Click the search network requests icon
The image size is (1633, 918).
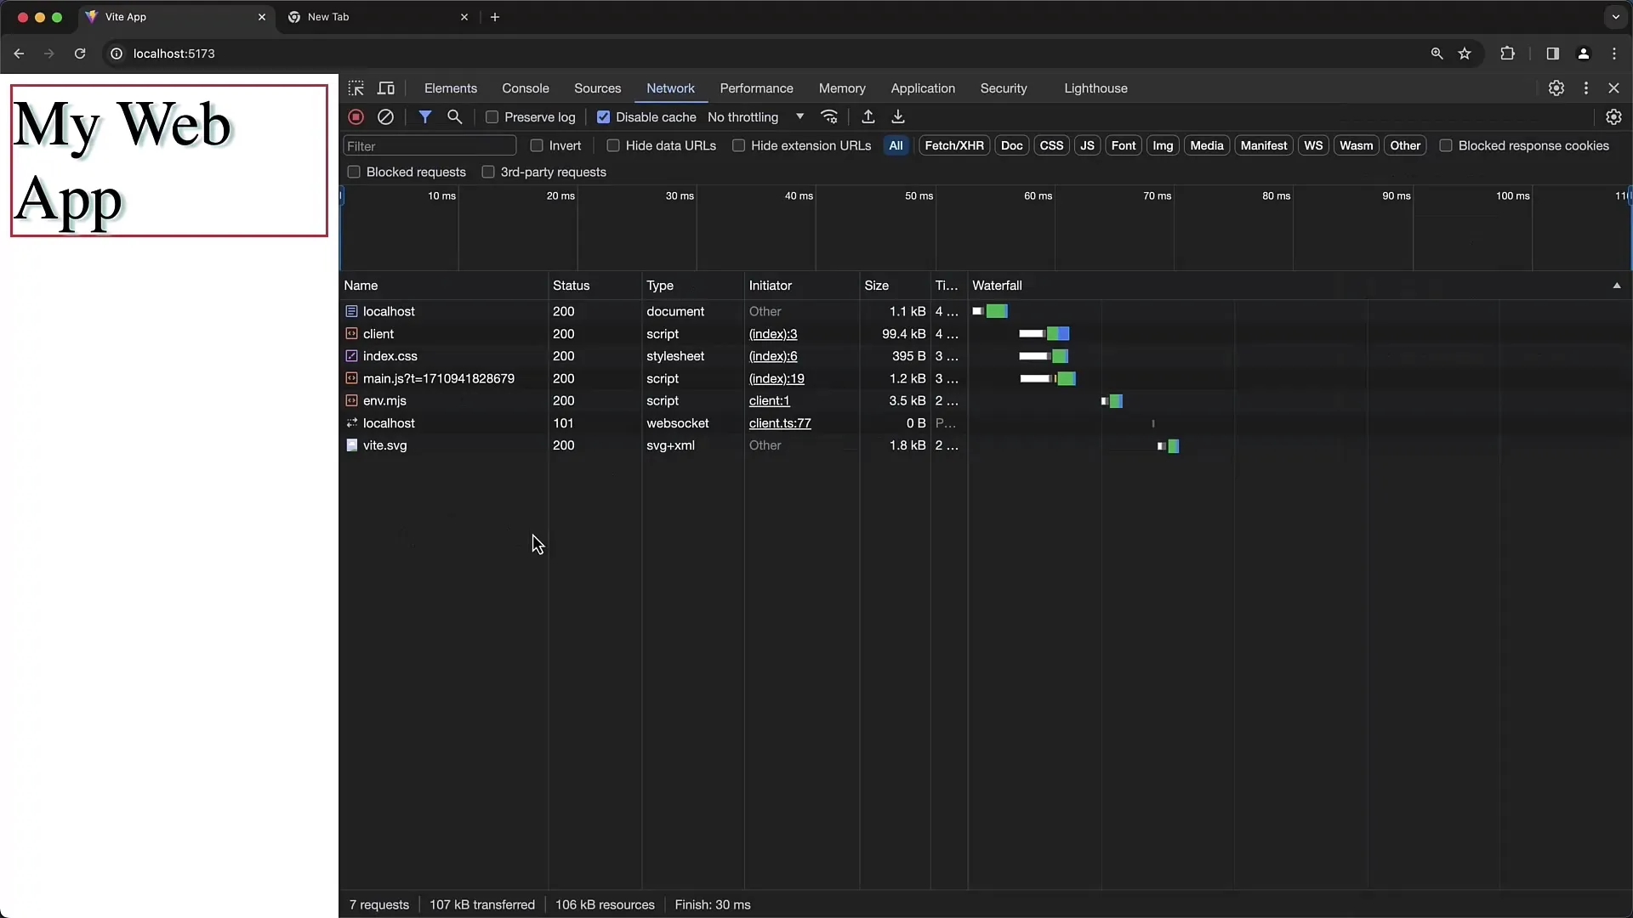click(x=455, y=116)
